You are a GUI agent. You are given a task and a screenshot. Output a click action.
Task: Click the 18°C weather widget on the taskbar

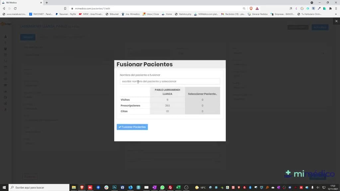[x=201, y=188]
